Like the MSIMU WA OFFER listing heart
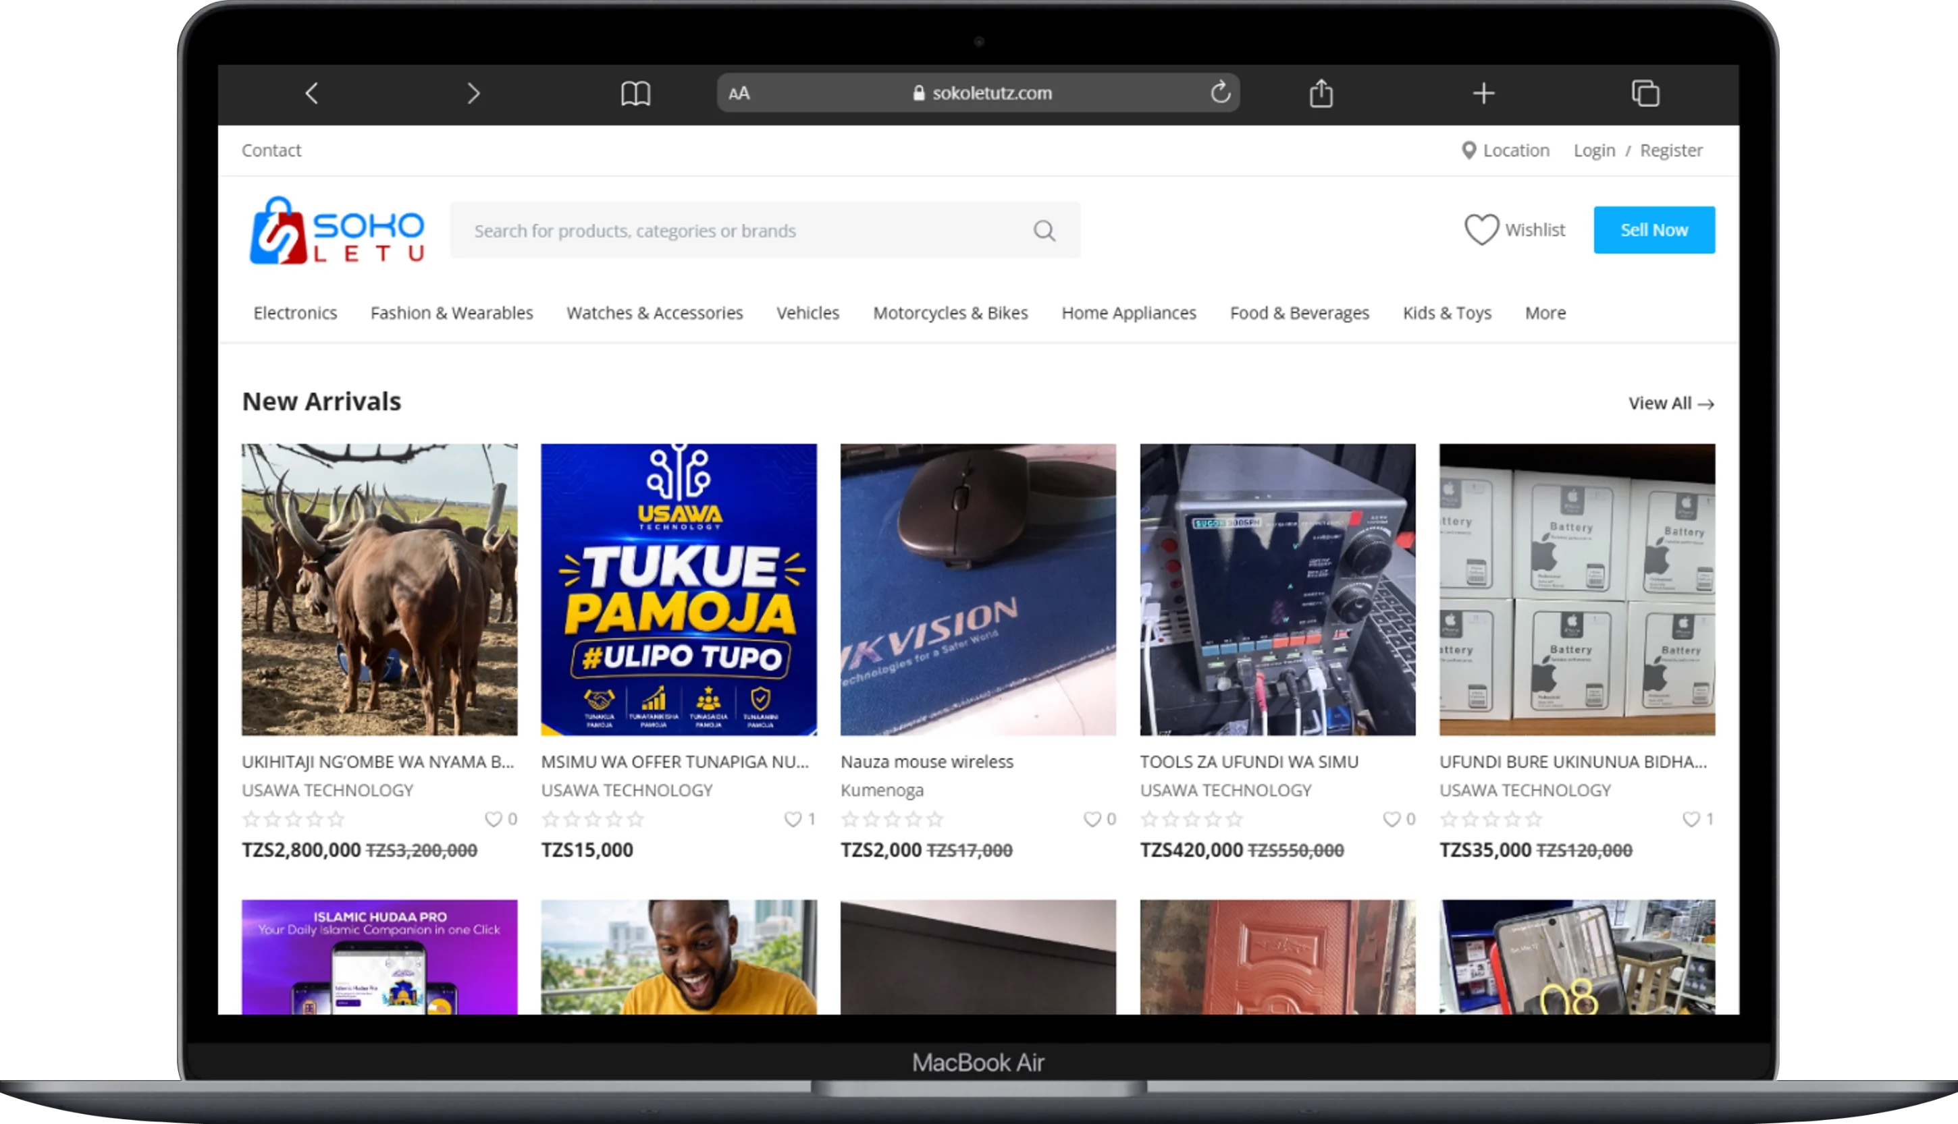This screenshot has width=1958, height=1124. 793,819
